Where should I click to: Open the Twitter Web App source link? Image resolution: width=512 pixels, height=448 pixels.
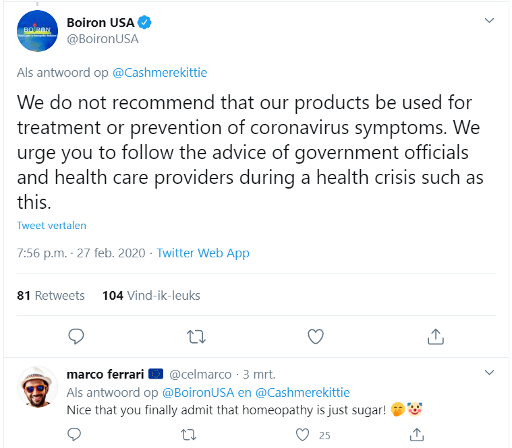point(203,253)
